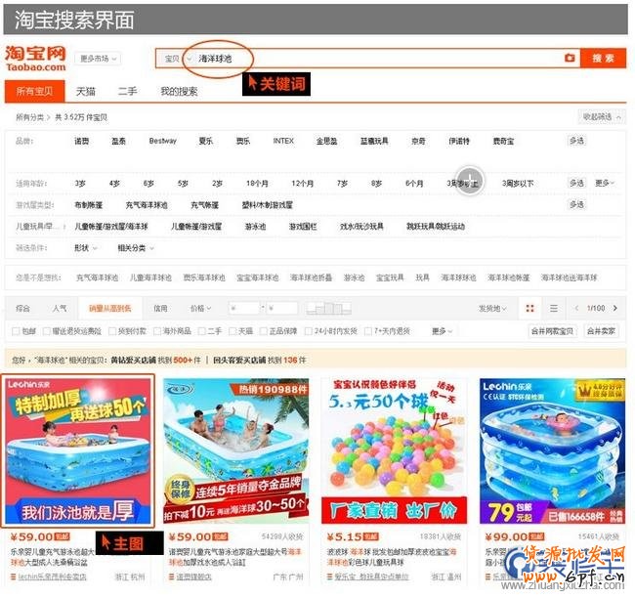Expand the 发货地 location dropdown
The image size is (635, 598).
click(x=492, y=308)
